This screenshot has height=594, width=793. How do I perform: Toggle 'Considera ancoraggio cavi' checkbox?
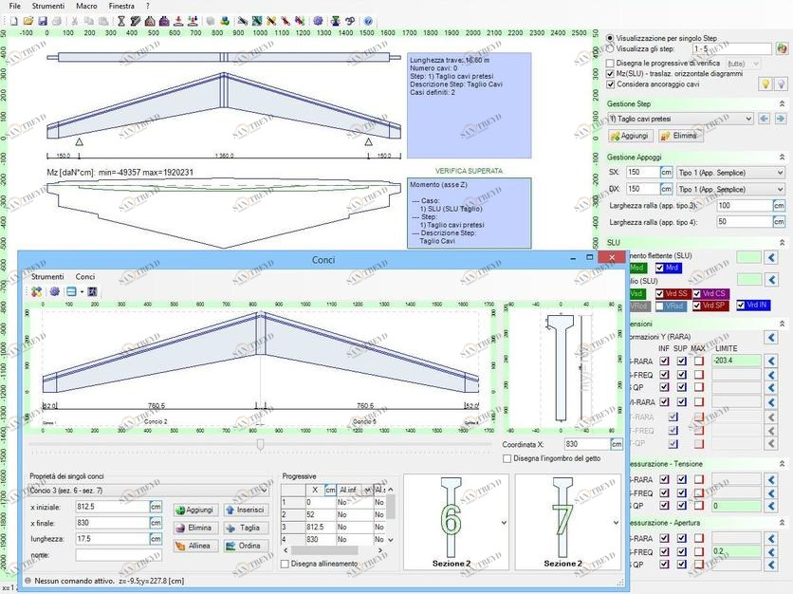611,84
